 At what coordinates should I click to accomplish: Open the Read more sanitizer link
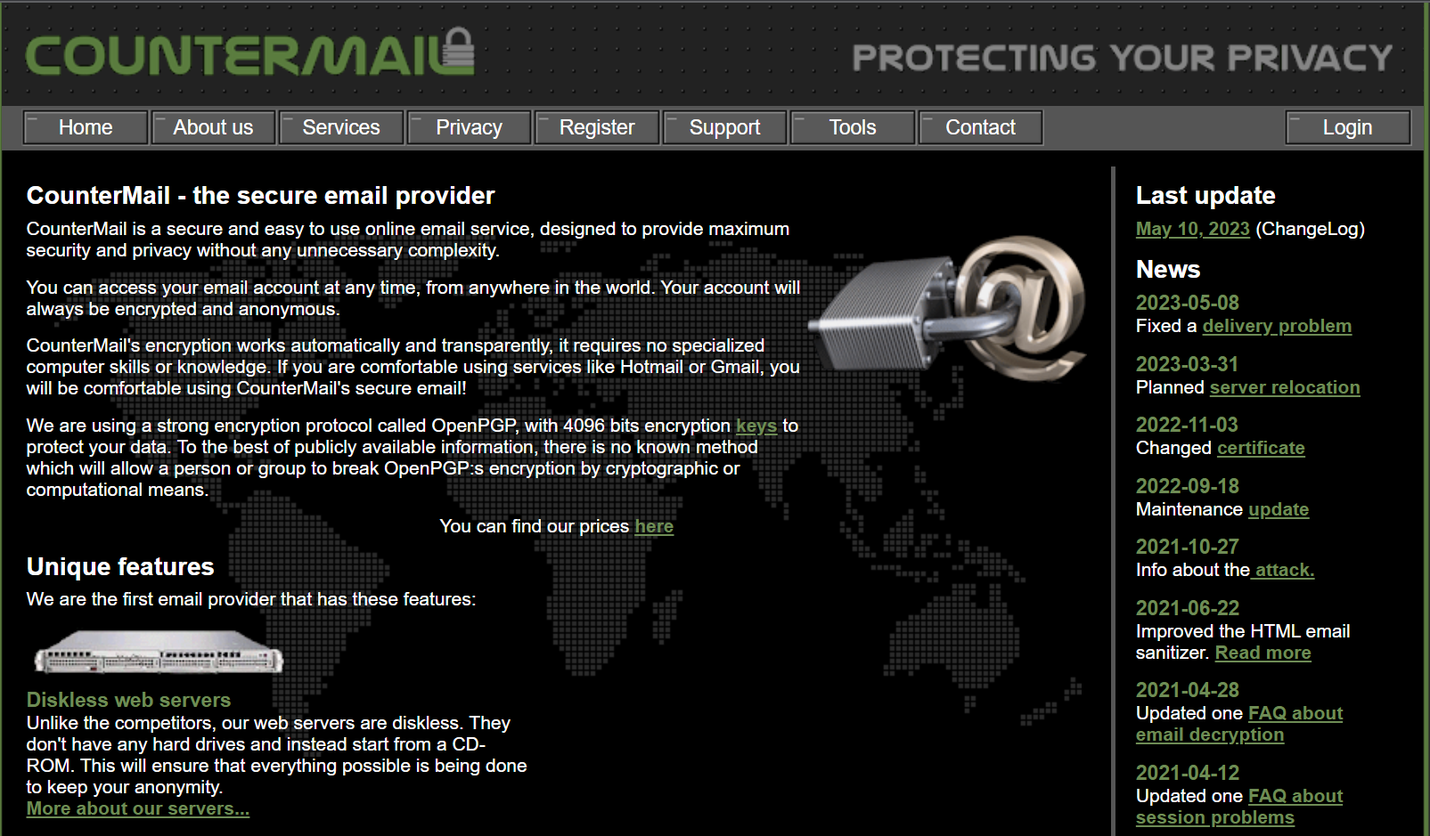[1262, 653]
